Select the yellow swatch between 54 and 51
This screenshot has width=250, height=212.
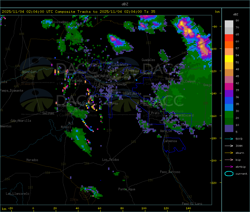point(229,59)
